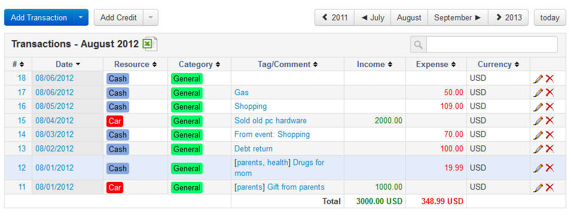571x222 pixels.
Task: Edit the Drugs for mom transaction
Action: (x=538, y=168)
